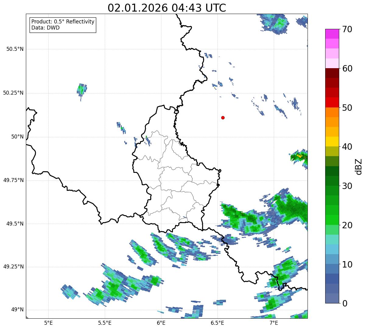The width and height of the screenshot is (366, 329).
Task: Click the small isolated echo near 50.25°N 5.3°E
Action: [82, 90]
